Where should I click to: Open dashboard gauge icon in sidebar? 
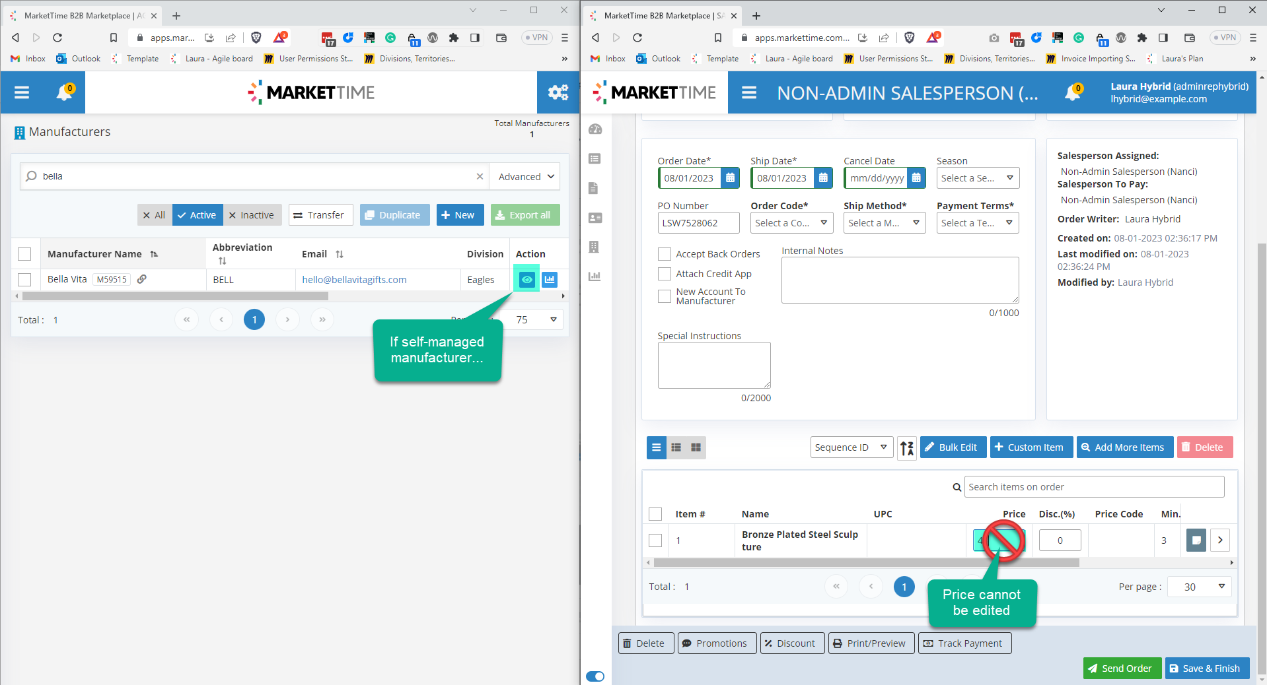coord(595,129)
